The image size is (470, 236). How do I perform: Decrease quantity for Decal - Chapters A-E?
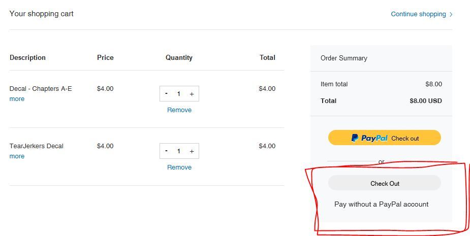[x=166, y=94]
